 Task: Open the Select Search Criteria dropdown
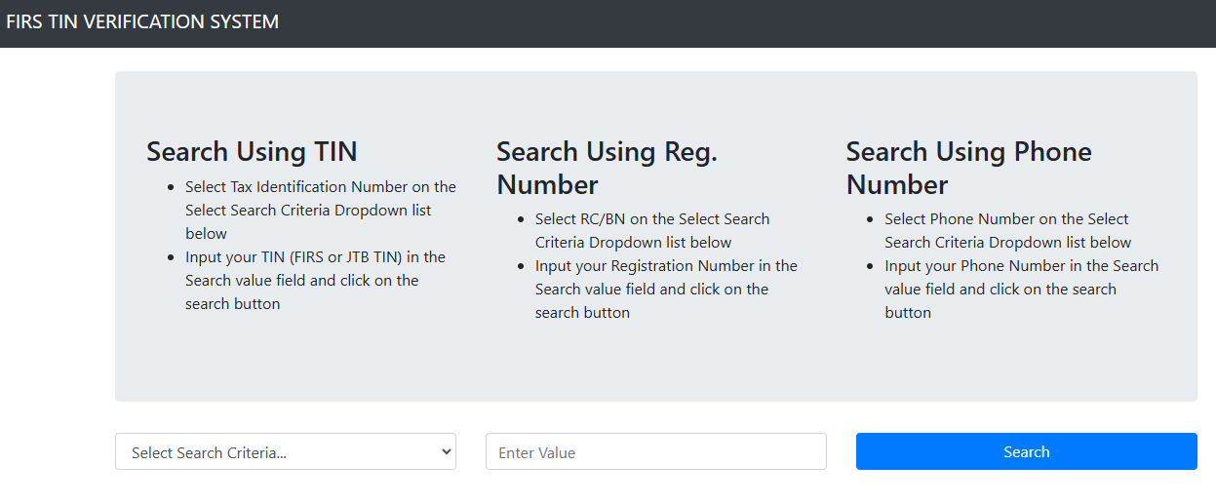point(286,451)
